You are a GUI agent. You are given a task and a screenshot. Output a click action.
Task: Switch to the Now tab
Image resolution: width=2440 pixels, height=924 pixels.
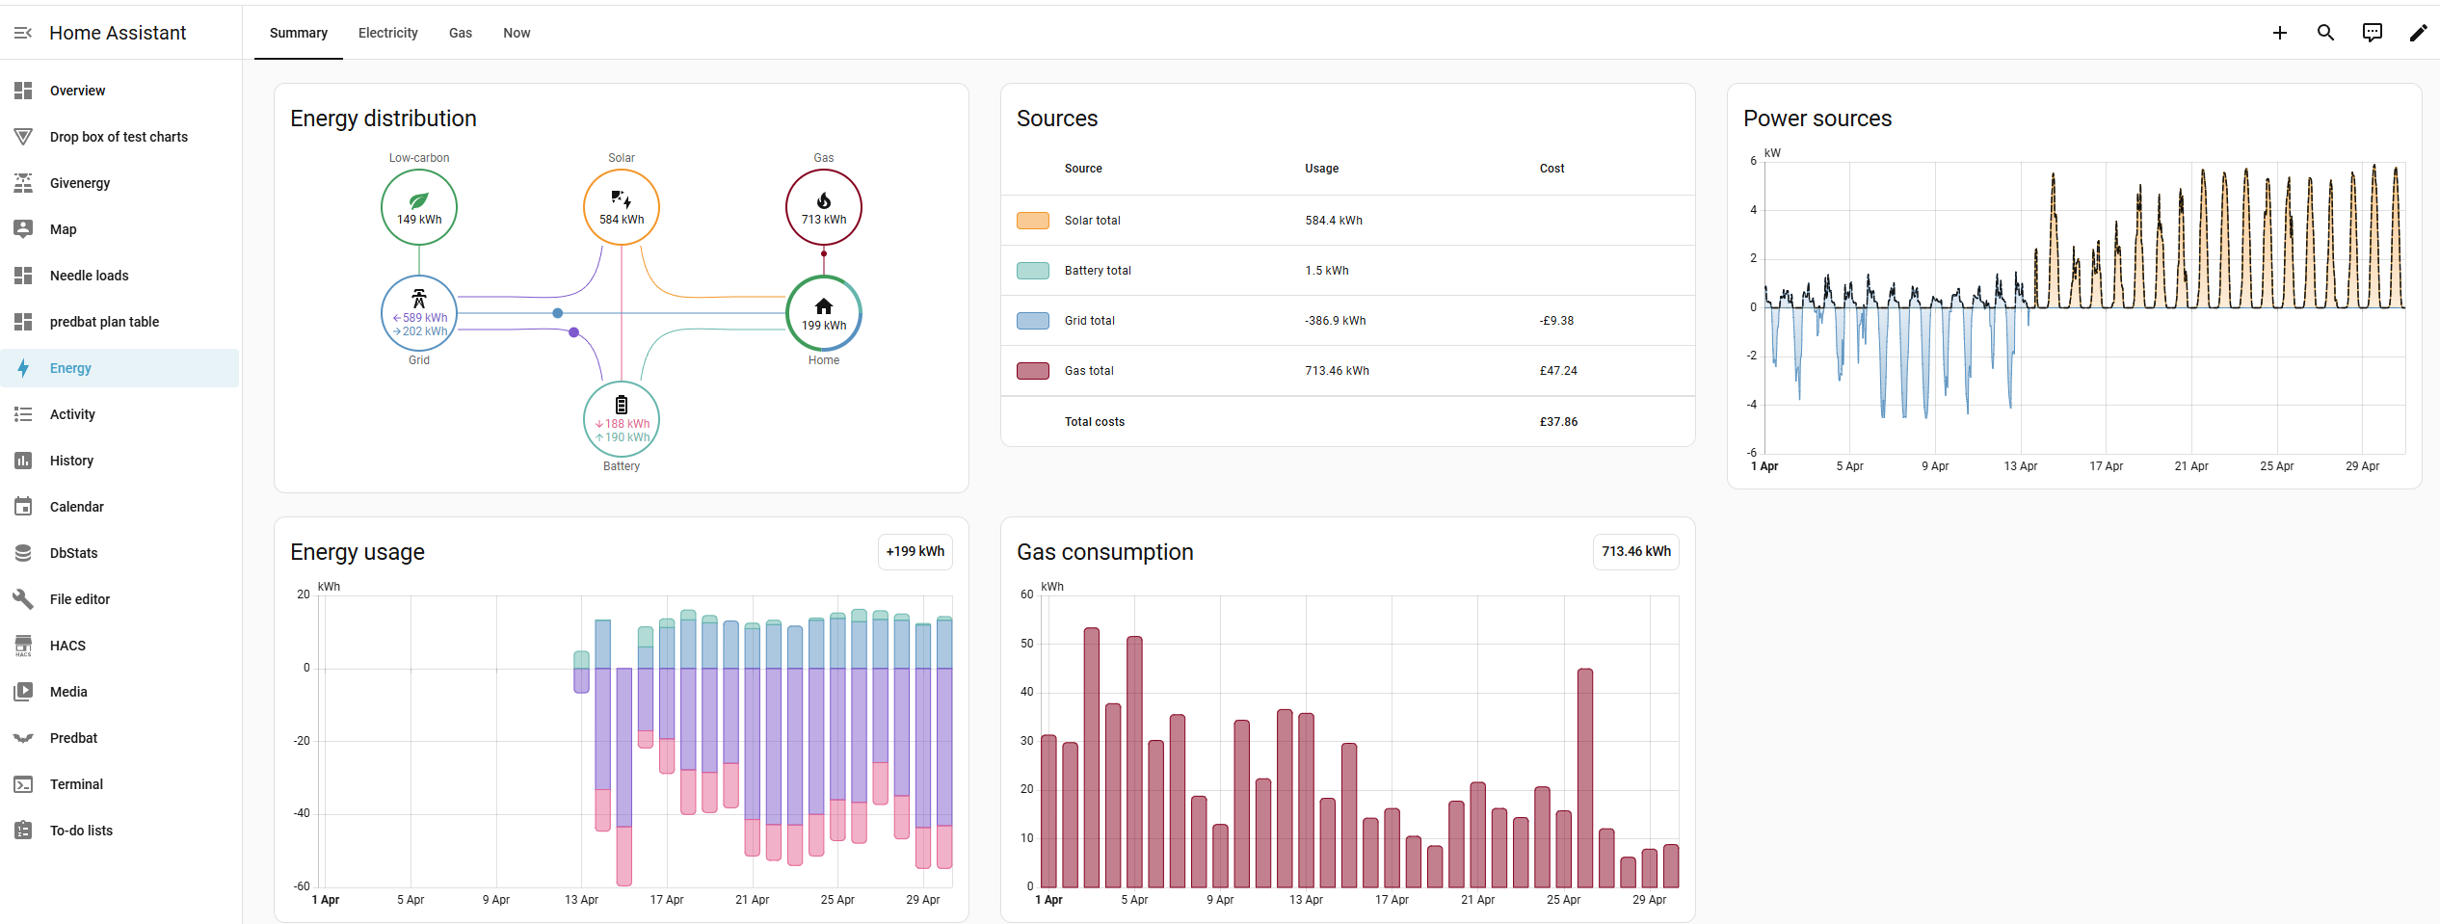click(517, 33)
